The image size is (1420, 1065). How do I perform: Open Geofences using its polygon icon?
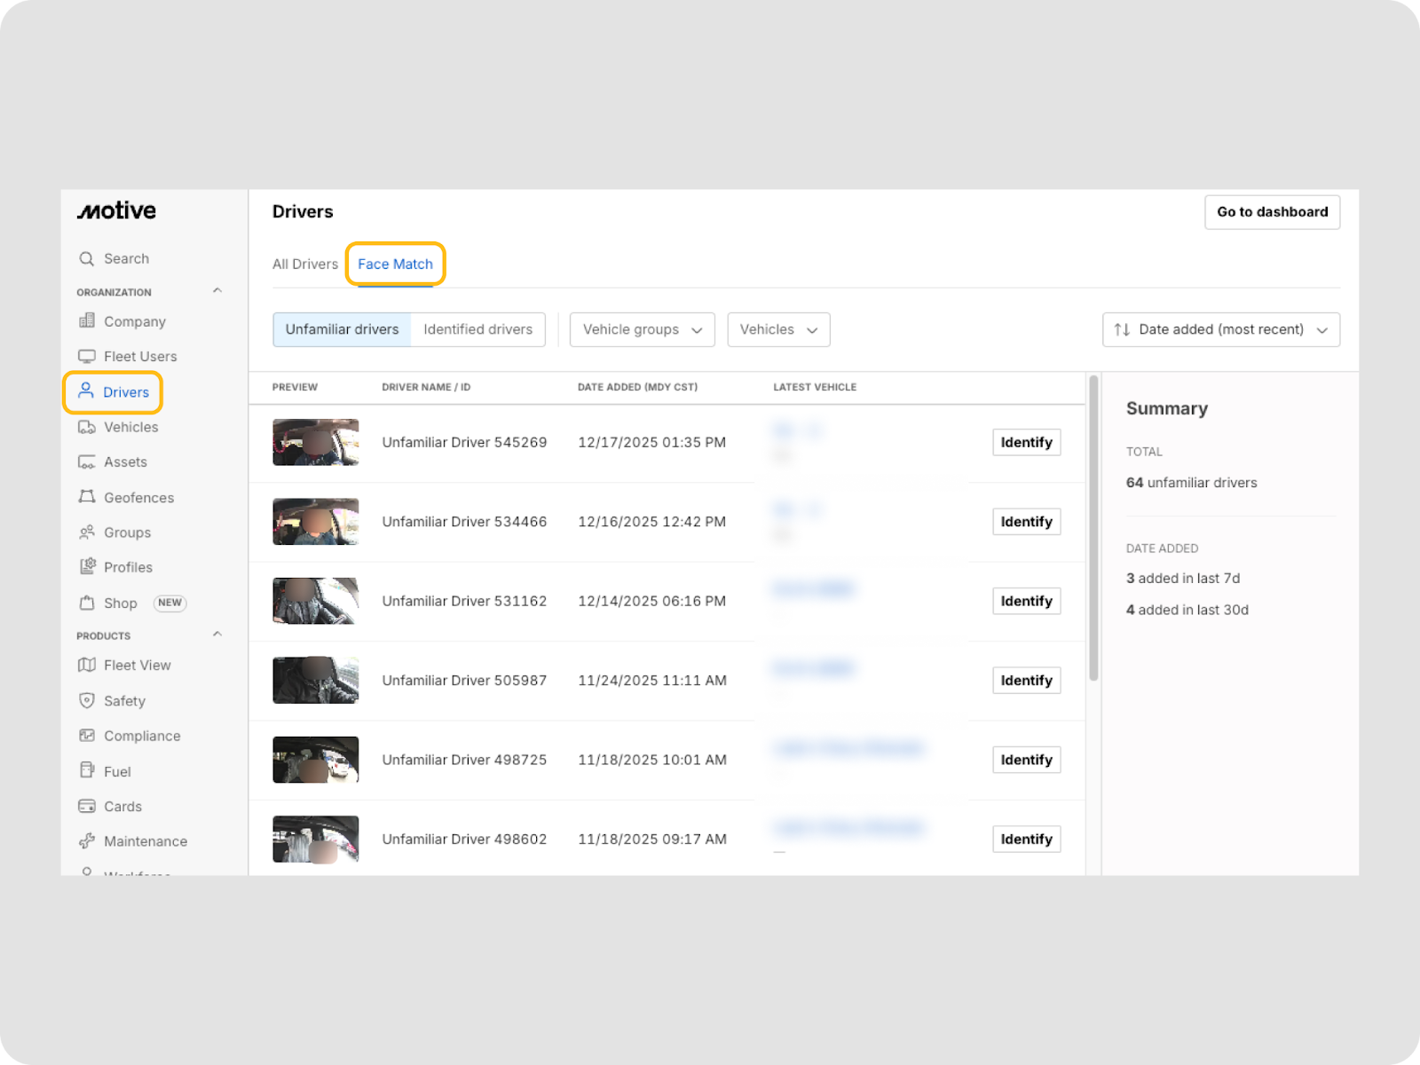[x=86, y=497]
